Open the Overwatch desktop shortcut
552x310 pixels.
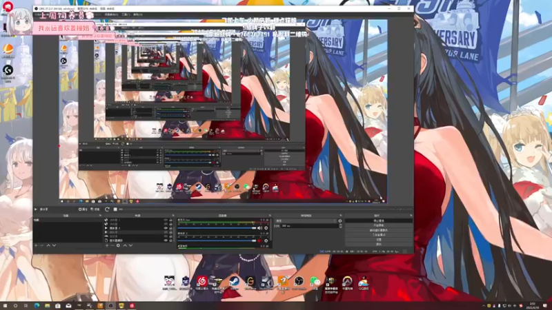[348, 282]
